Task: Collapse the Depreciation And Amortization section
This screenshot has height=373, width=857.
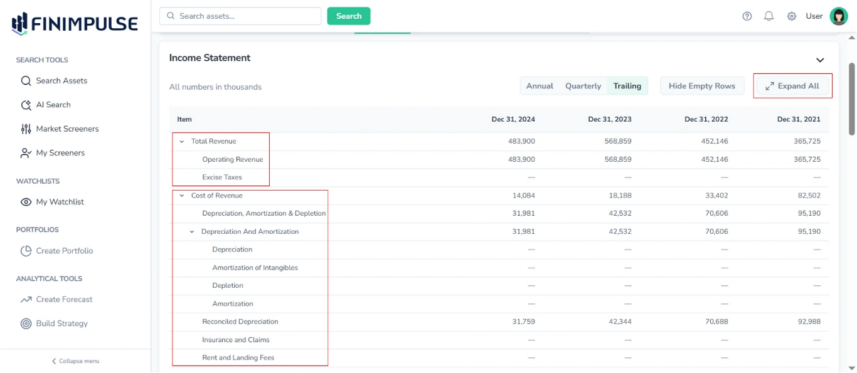Action: click(x=192, y=231)
